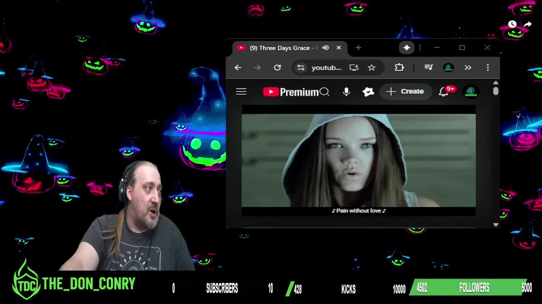Close the Three Days Grace tab

click(x=339, y=48)
